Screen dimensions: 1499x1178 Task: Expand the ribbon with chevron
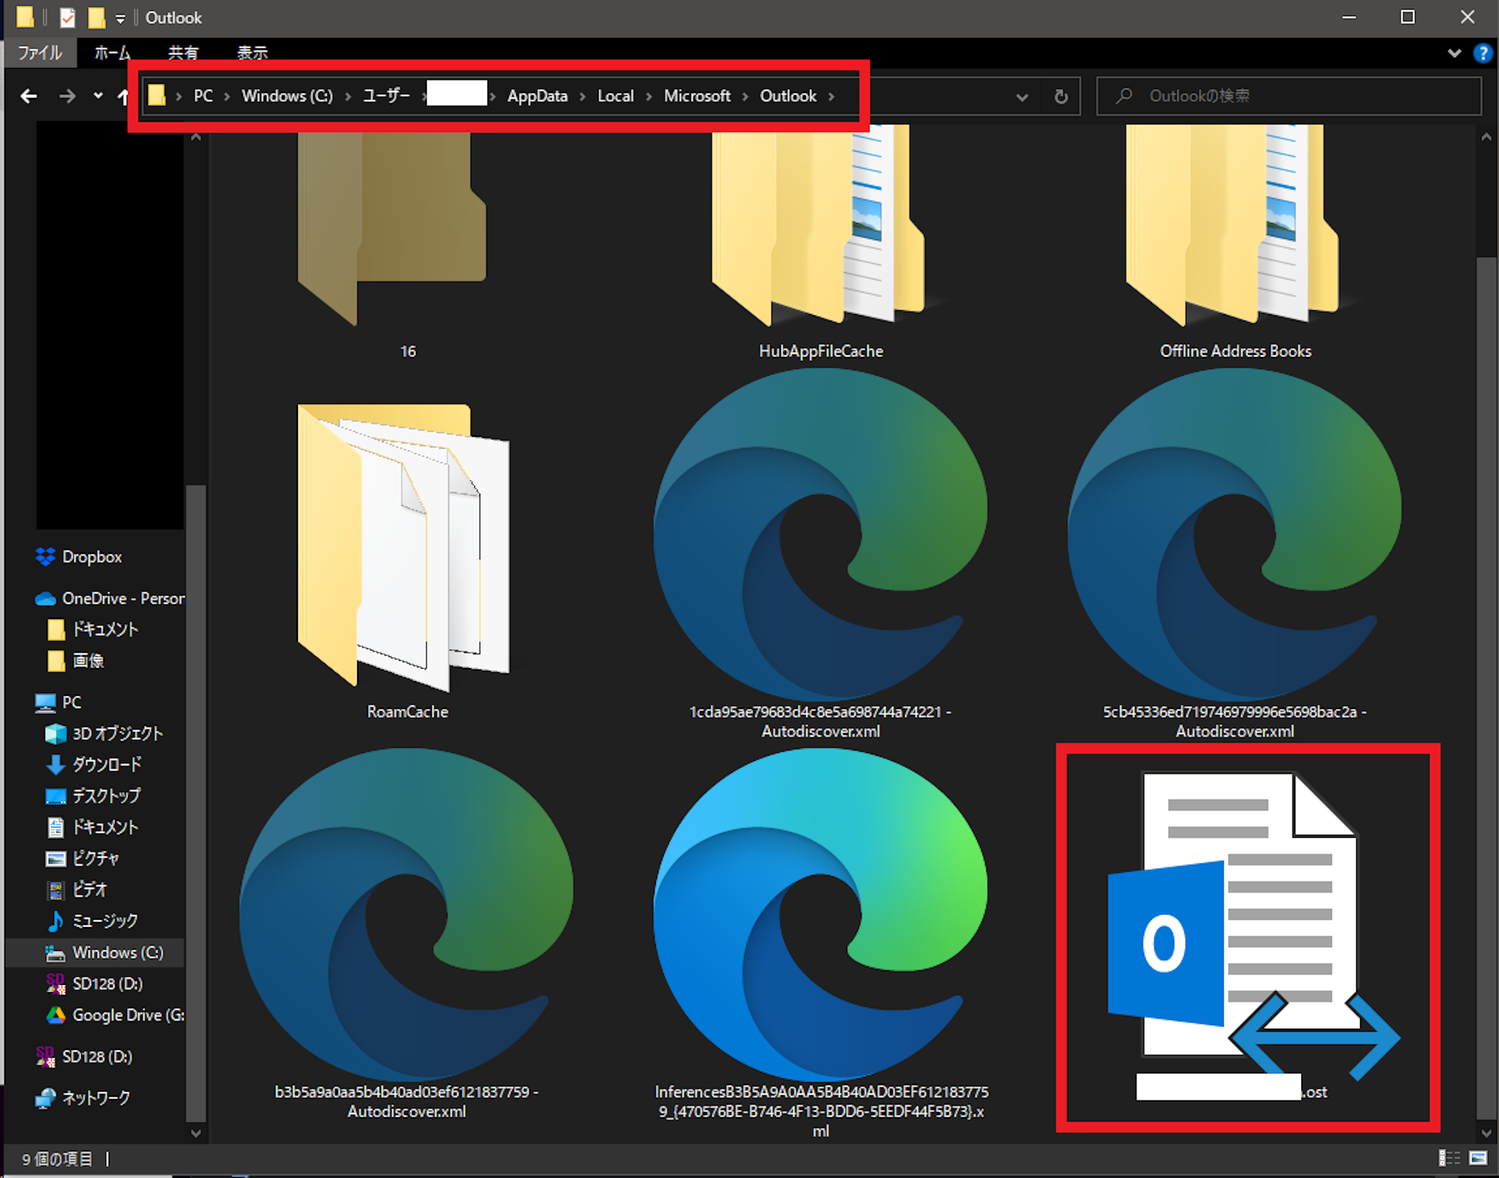[x=1454, y=53]
